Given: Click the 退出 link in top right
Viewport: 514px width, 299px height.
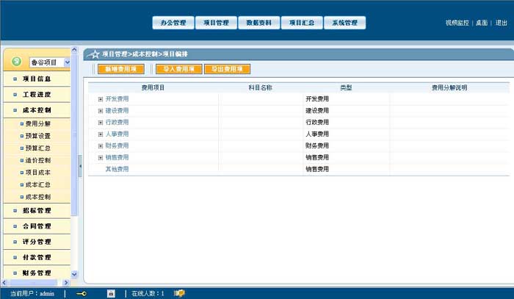Looking at the screenshot, I should coord(501,23).
